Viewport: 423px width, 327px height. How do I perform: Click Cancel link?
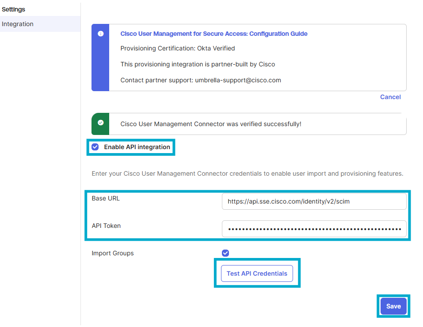[x=390, y=97]
